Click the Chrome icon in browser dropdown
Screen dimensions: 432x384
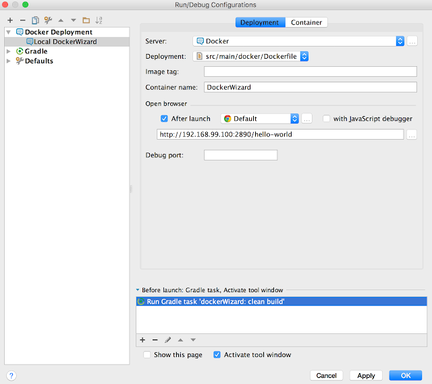[227, 119]
